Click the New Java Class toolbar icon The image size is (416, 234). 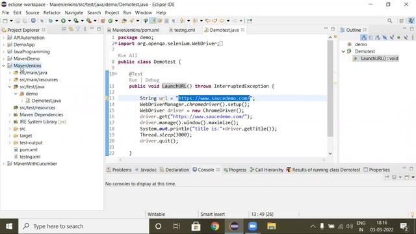tap(110, 21)
